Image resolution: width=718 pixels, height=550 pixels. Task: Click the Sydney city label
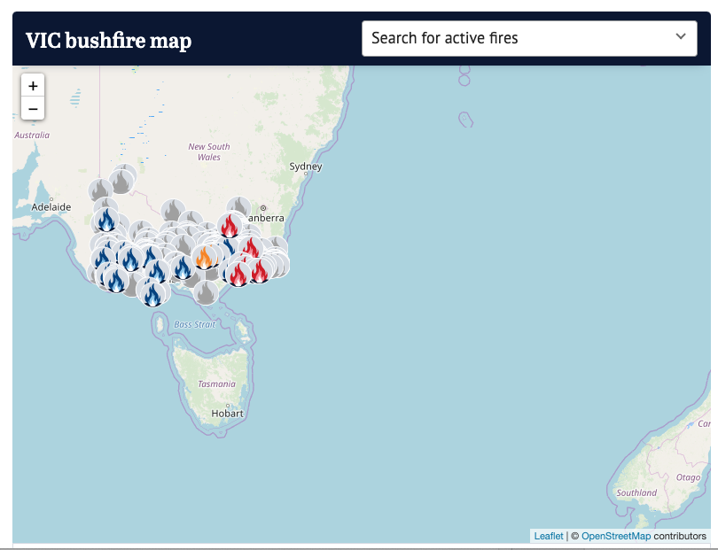(x=306, y=167)
